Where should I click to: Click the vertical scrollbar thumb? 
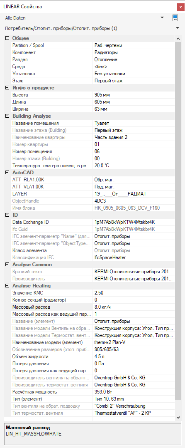pos(178,220)
